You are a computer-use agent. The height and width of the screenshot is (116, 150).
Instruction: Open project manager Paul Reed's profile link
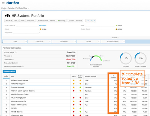tap(42, 25)
